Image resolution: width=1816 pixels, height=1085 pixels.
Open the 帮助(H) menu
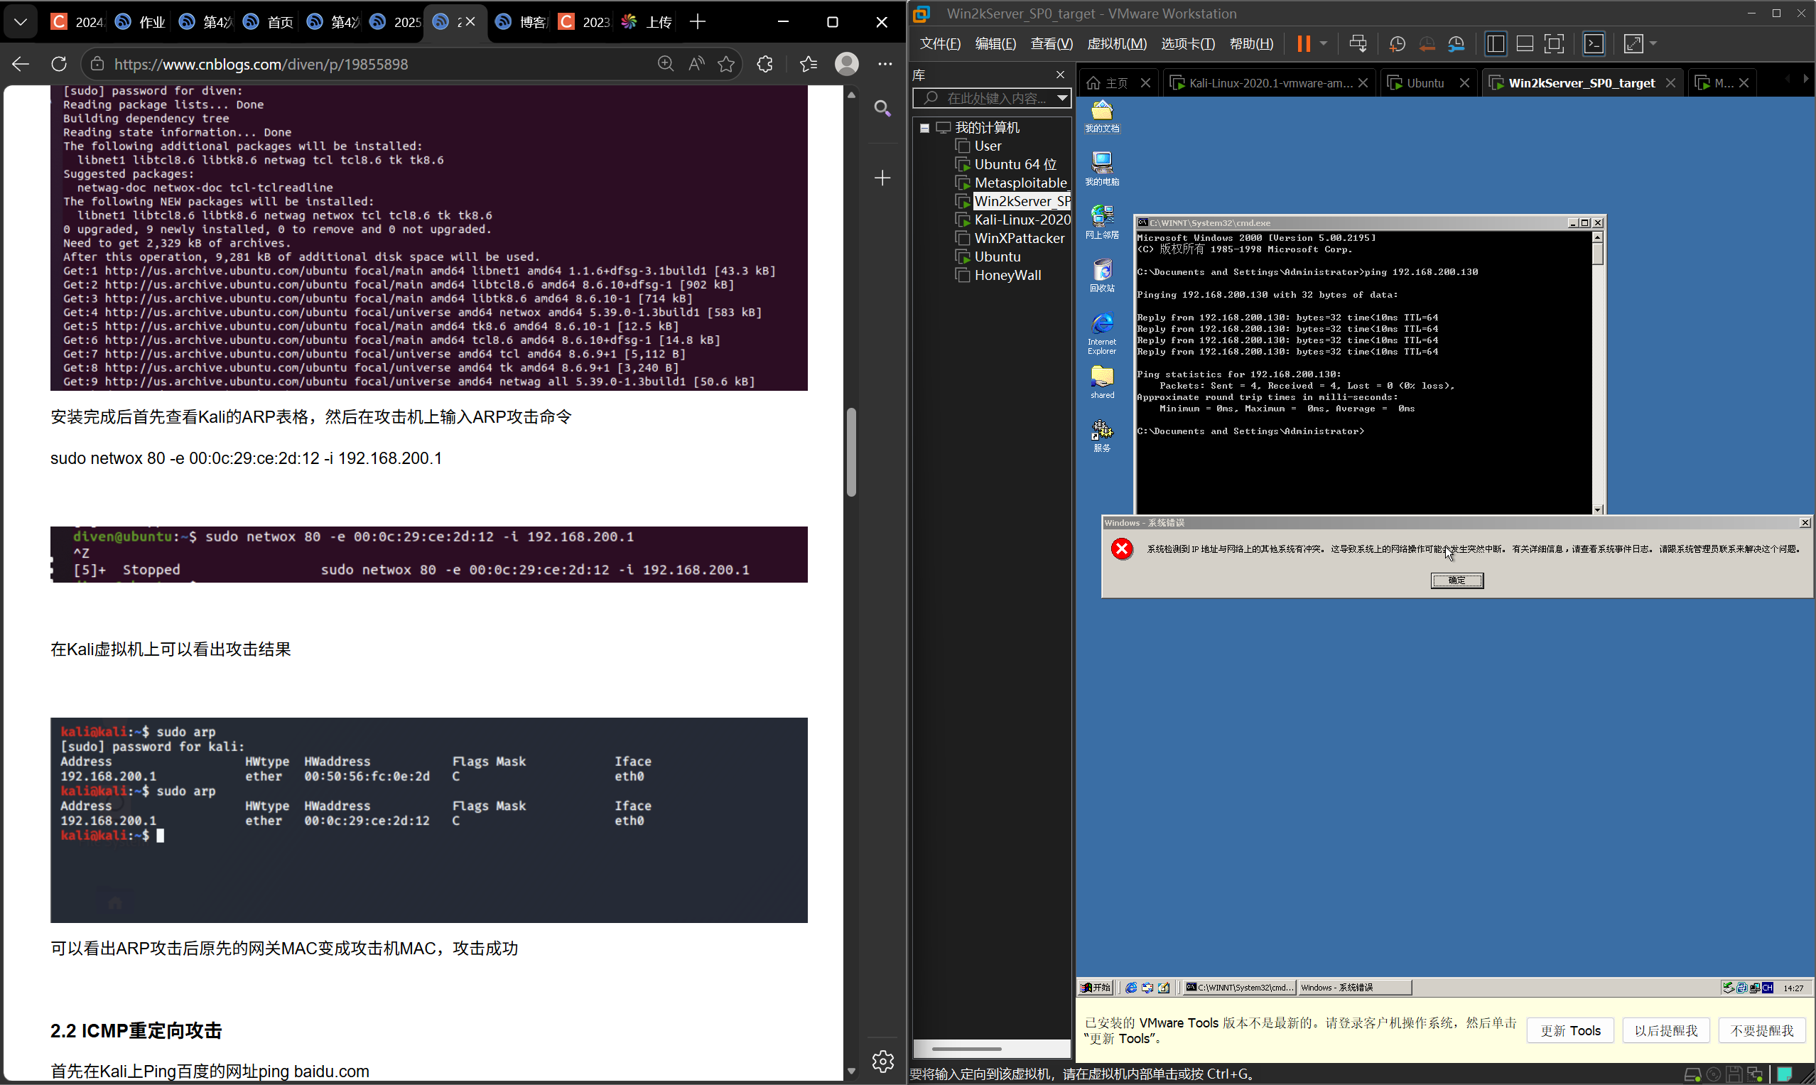point(1252,44)
